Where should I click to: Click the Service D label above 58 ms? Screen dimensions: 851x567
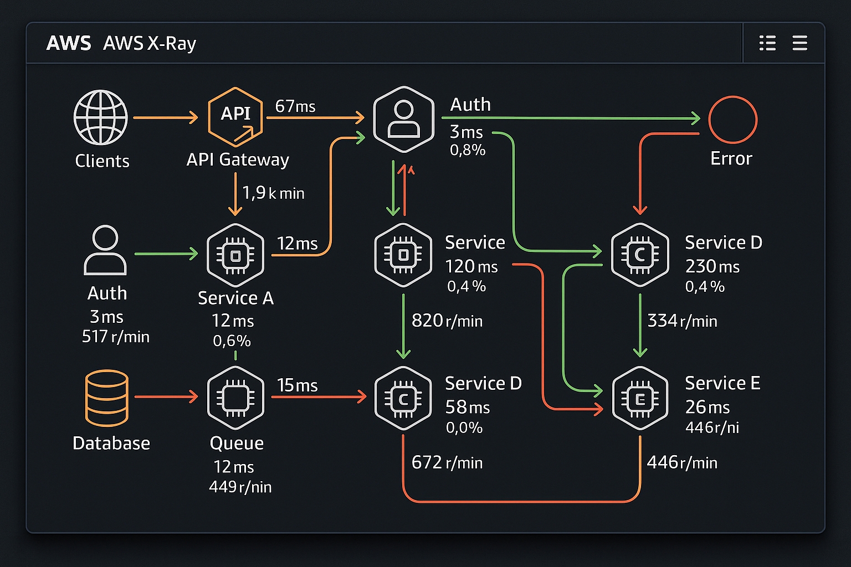[483, 383]
